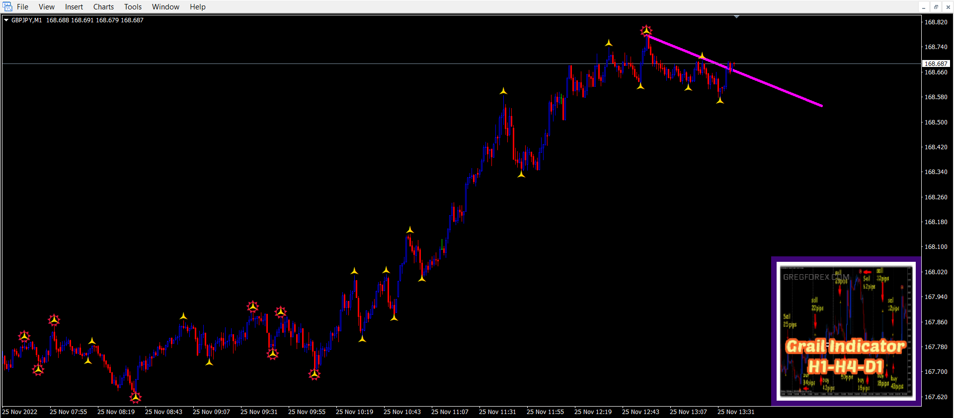954x418 pixels.
Task: Open the Insert menu
Action: (x=74, y=7)
